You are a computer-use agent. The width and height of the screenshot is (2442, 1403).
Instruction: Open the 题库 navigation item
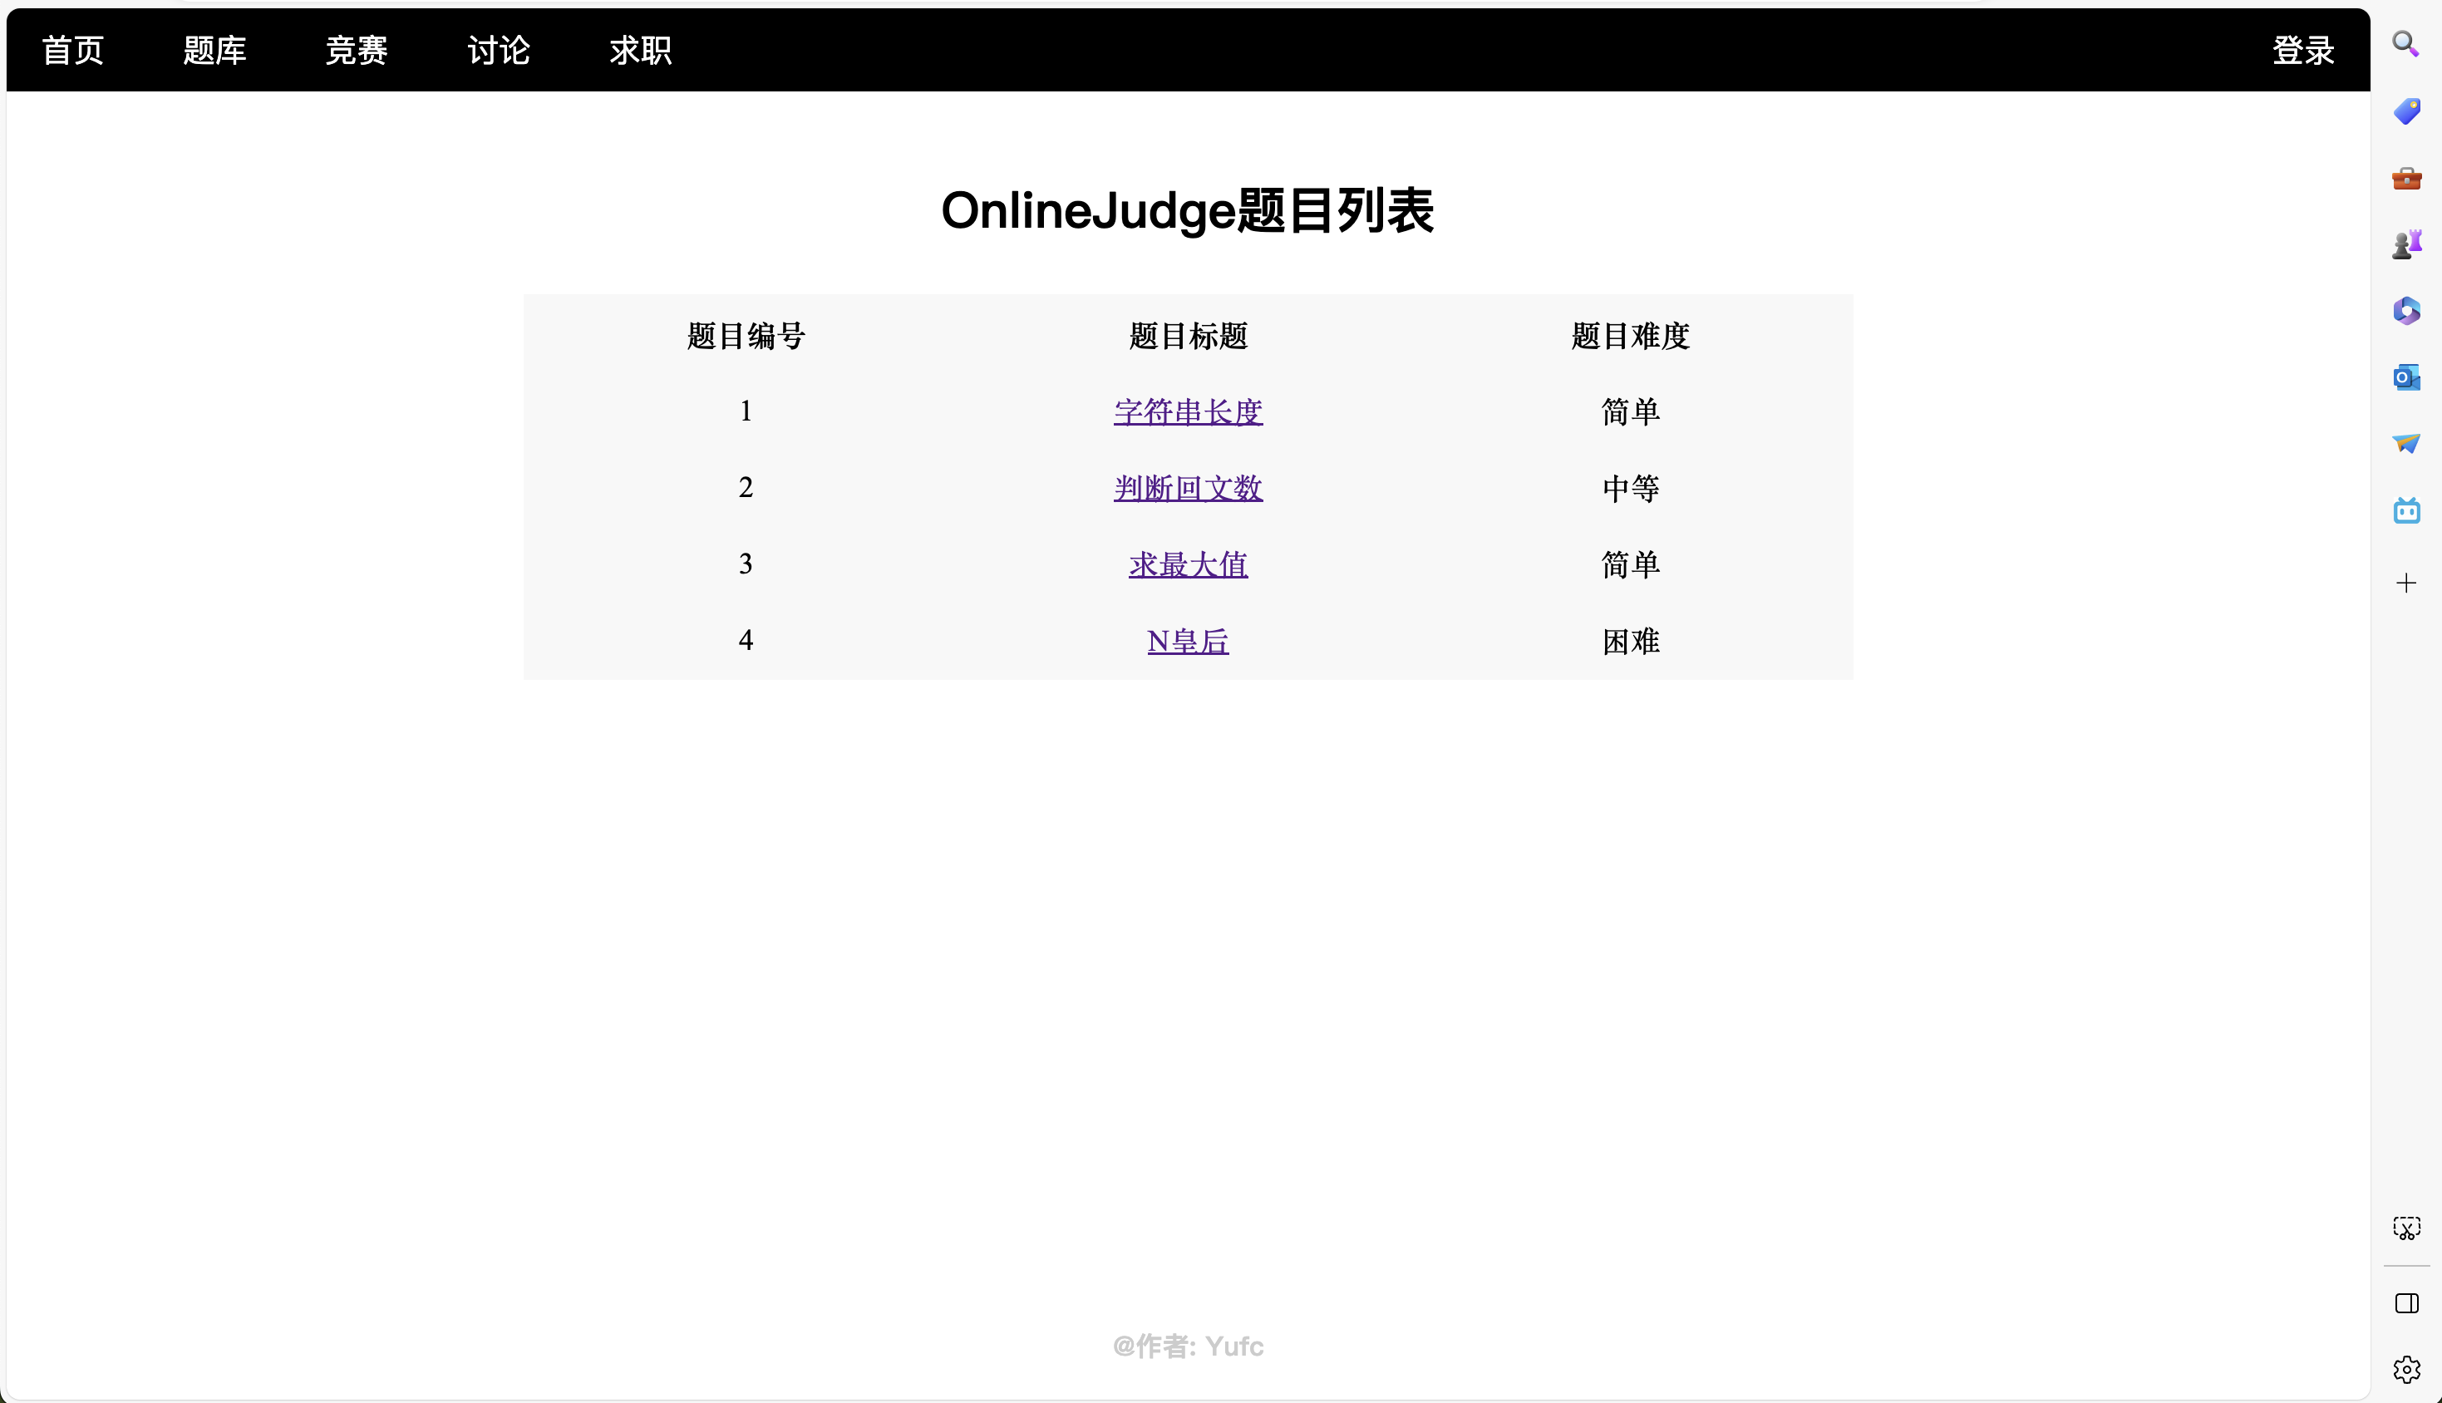click(x=214, y=50)
